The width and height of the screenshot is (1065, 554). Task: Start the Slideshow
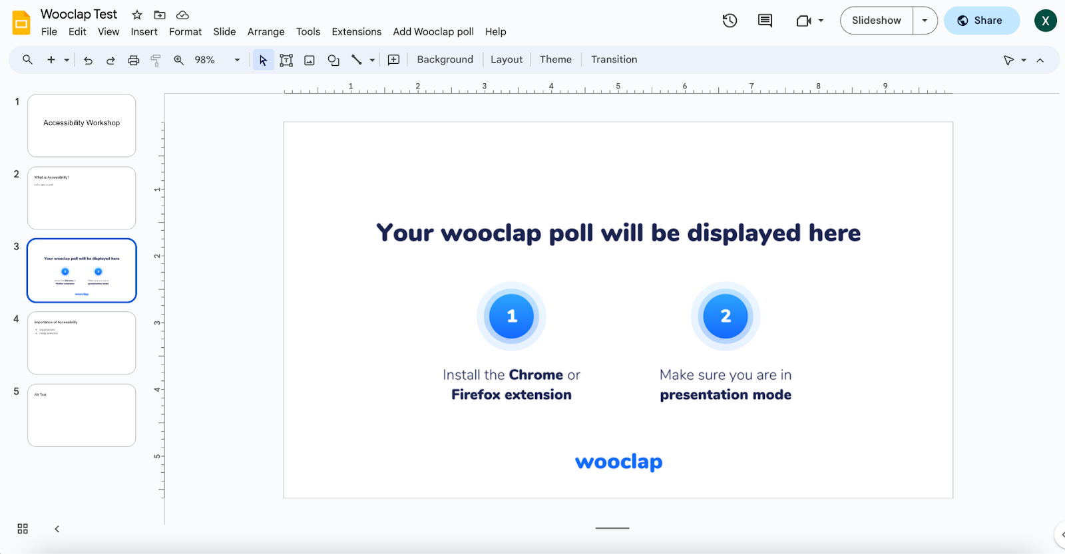877,21
